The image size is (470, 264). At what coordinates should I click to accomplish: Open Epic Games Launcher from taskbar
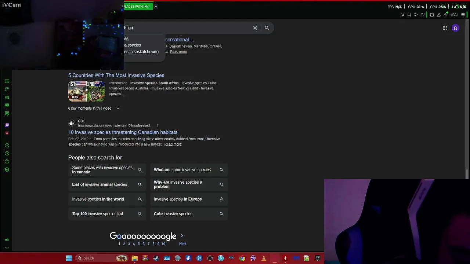[318, 258]
